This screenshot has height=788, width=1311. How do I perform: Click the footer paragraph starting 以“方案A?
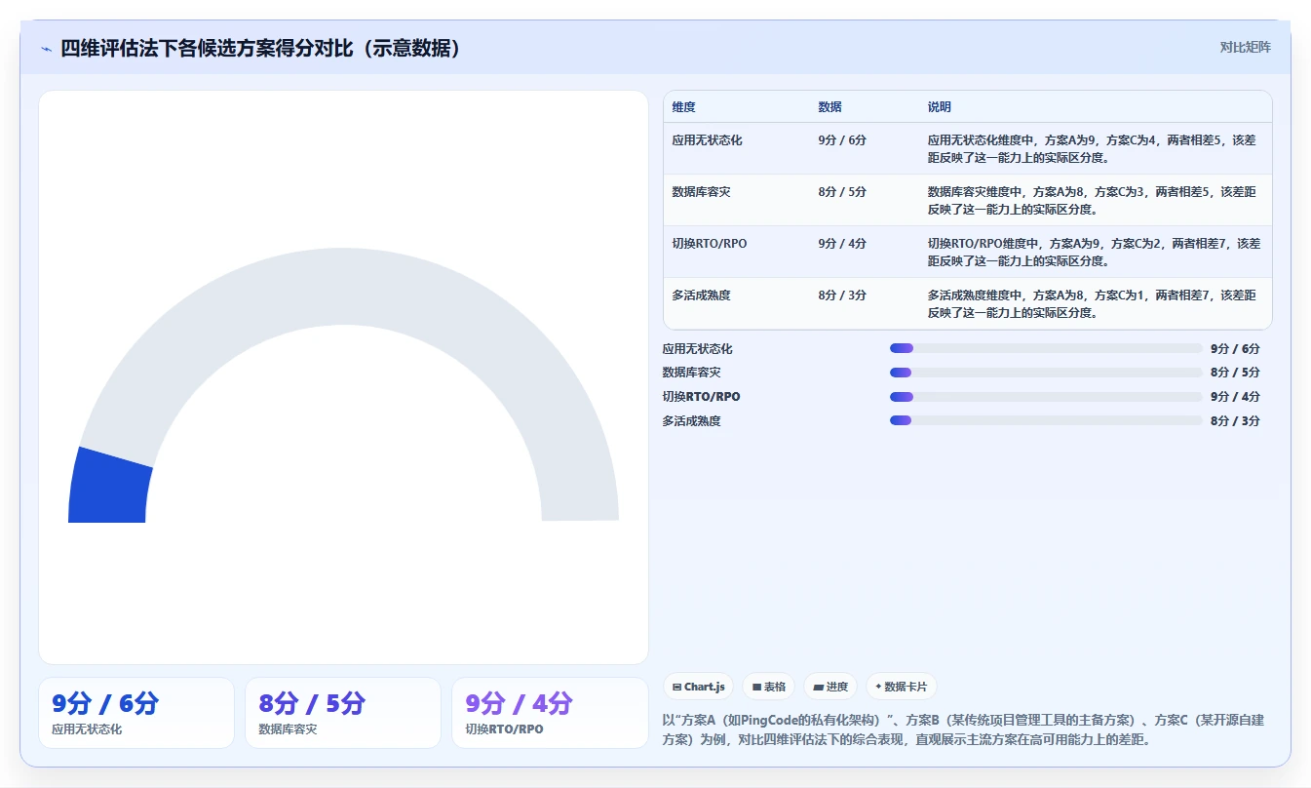click(963, 729)
